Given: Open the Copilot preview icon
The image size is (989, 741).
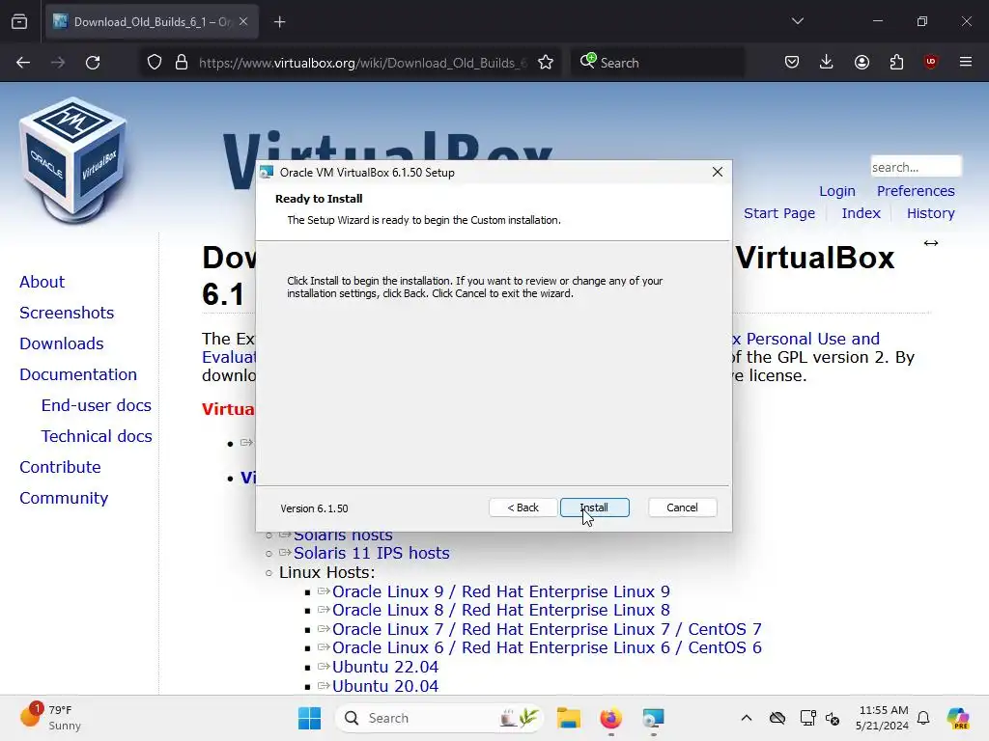Looking at the screenshot, I should pyautogui.click(x=957, y=718).
